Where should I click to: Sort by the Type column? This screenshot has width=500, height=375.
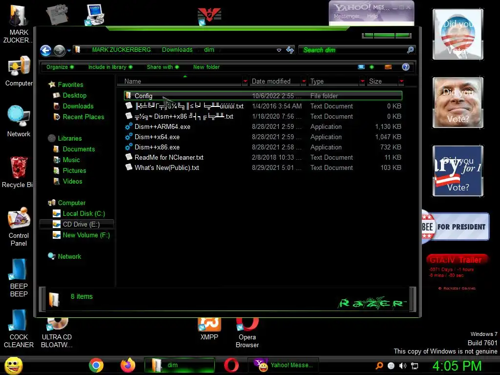(x=333, y=82)
